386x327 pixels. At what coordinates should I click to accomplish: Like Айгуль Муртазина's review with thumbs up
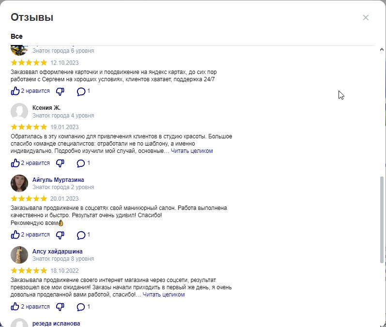click(x=15, y=235)
